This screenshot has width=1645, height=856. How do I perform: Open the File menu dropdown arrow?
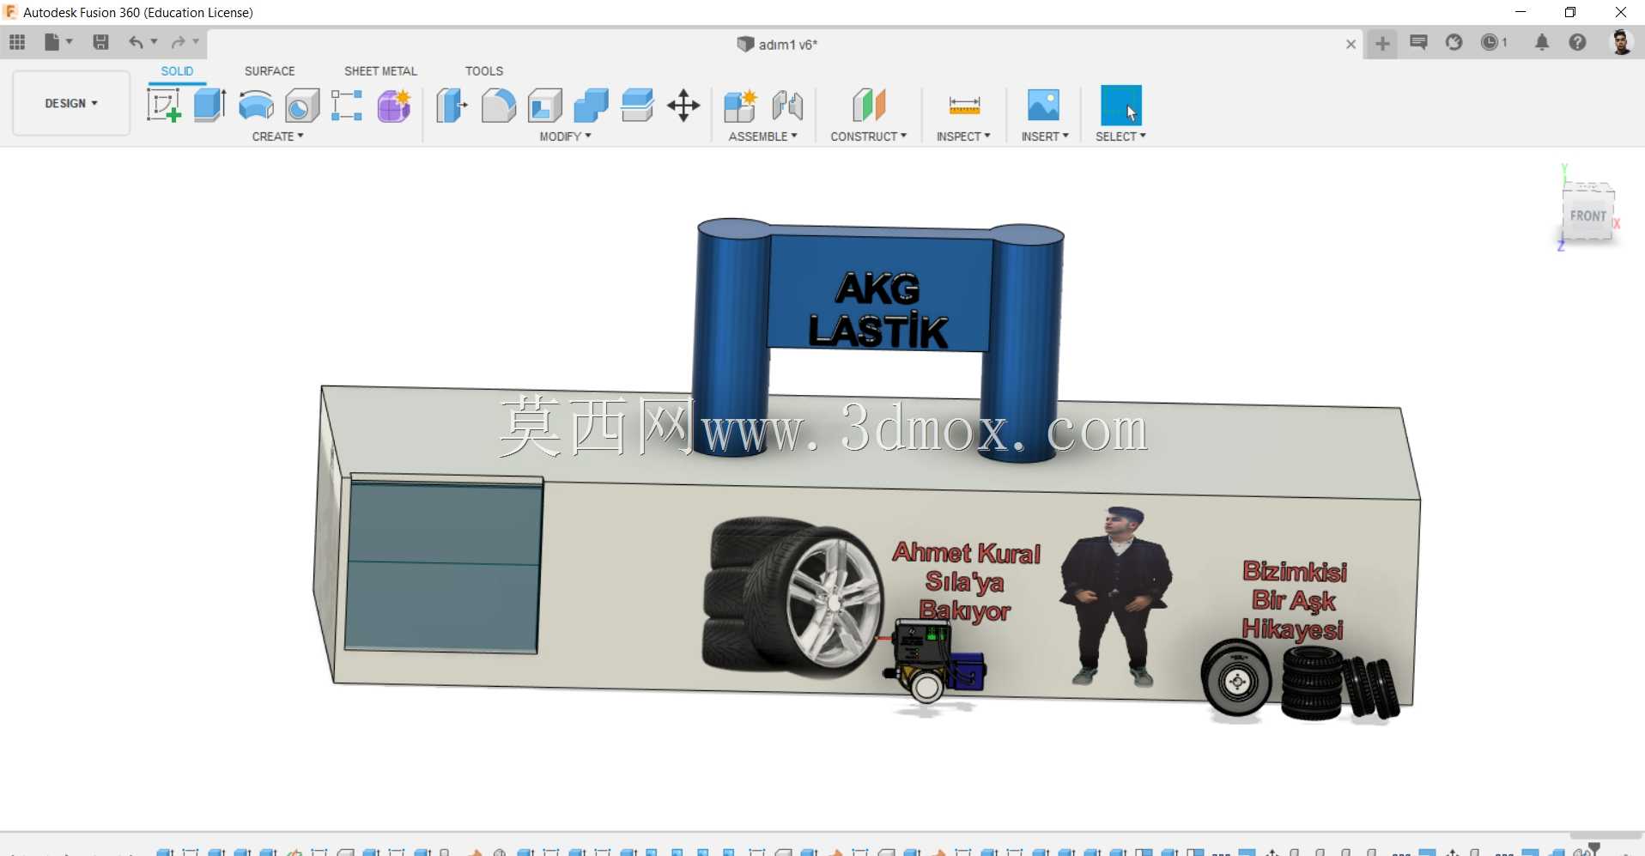click(70, 42)
